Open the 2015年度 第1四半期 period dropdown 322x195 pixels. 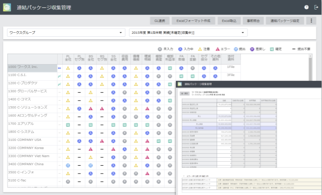click(x=188, y=33)
